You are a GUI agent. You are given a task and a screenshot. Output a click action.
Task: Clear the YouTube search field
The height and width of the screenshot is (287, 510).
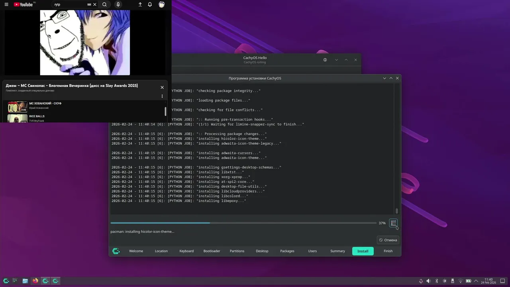tap(95, 4)
